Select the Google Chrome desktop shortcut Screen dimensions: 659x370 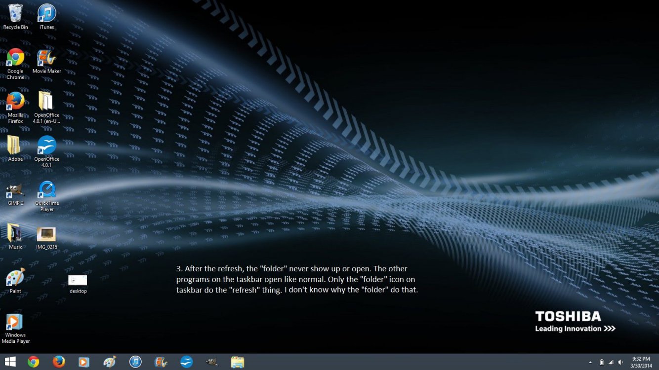click(15, 64)
